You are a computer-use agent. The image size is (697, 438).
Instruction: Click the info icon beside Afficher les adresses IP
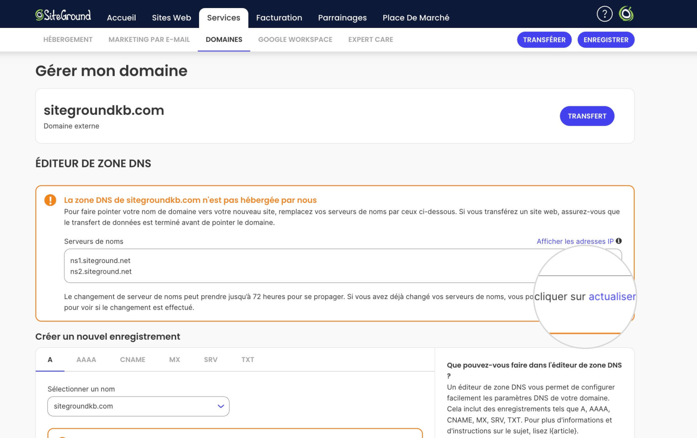pos(619,241)
